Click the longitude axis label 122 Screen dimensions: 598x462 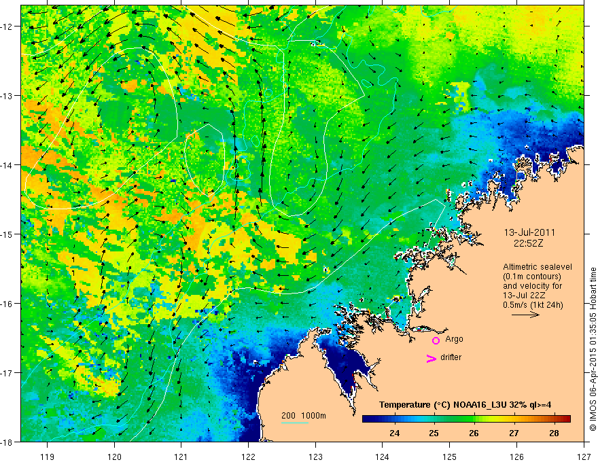(x=248, y=457)
